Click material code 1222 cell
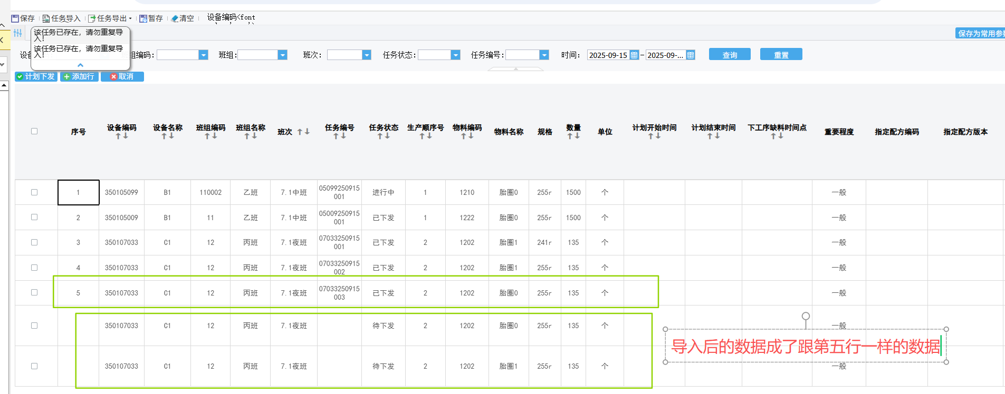The image size is (1005, 394). pos(467,218)
